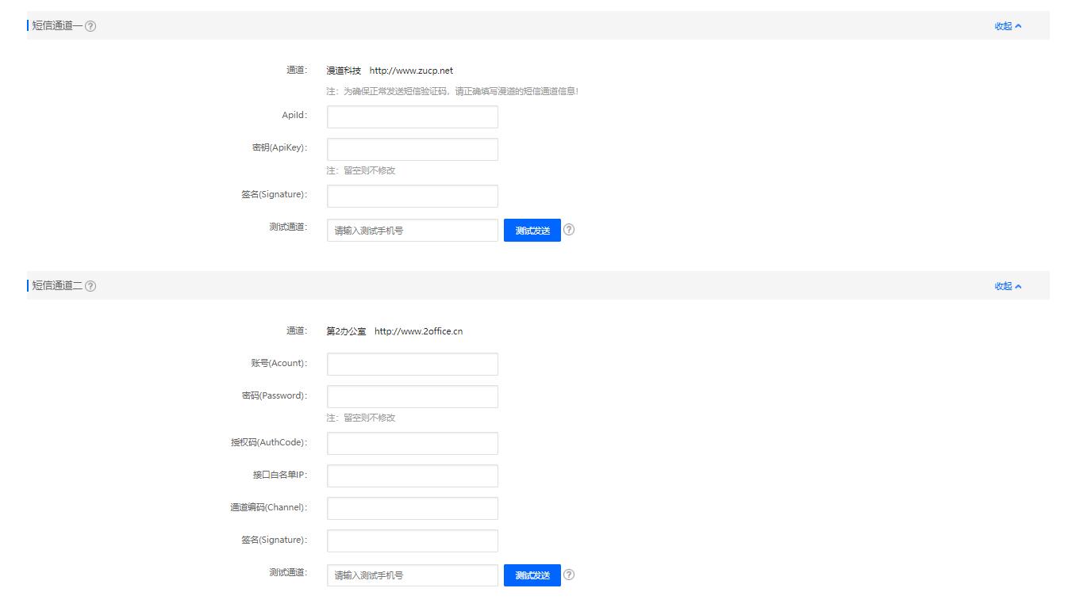Collapse 短信通道一 section via 收起
Viewport: 1072px width, 611px height.
(1008, 26)
